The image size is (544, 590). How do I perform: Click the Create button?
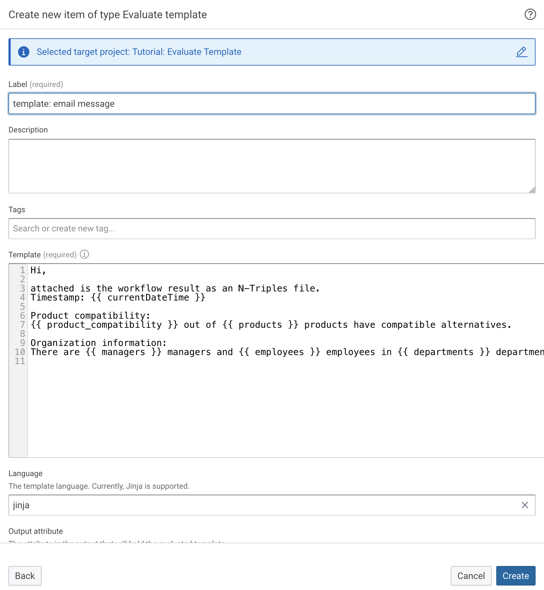[515, 576]
